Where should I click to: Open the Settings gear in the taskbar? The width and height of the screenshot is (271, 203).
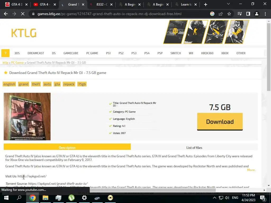(84, 198)
